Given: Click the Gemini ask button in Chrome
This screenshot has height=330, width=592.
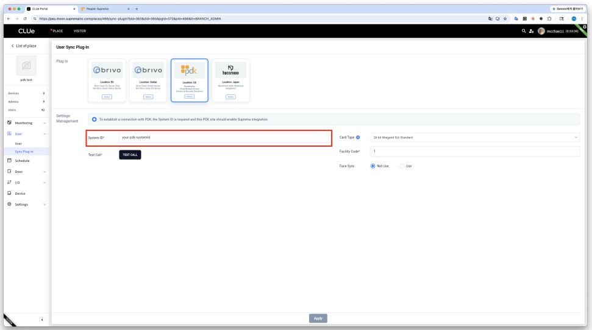Looking at the screenshot, I should [568, 9].
